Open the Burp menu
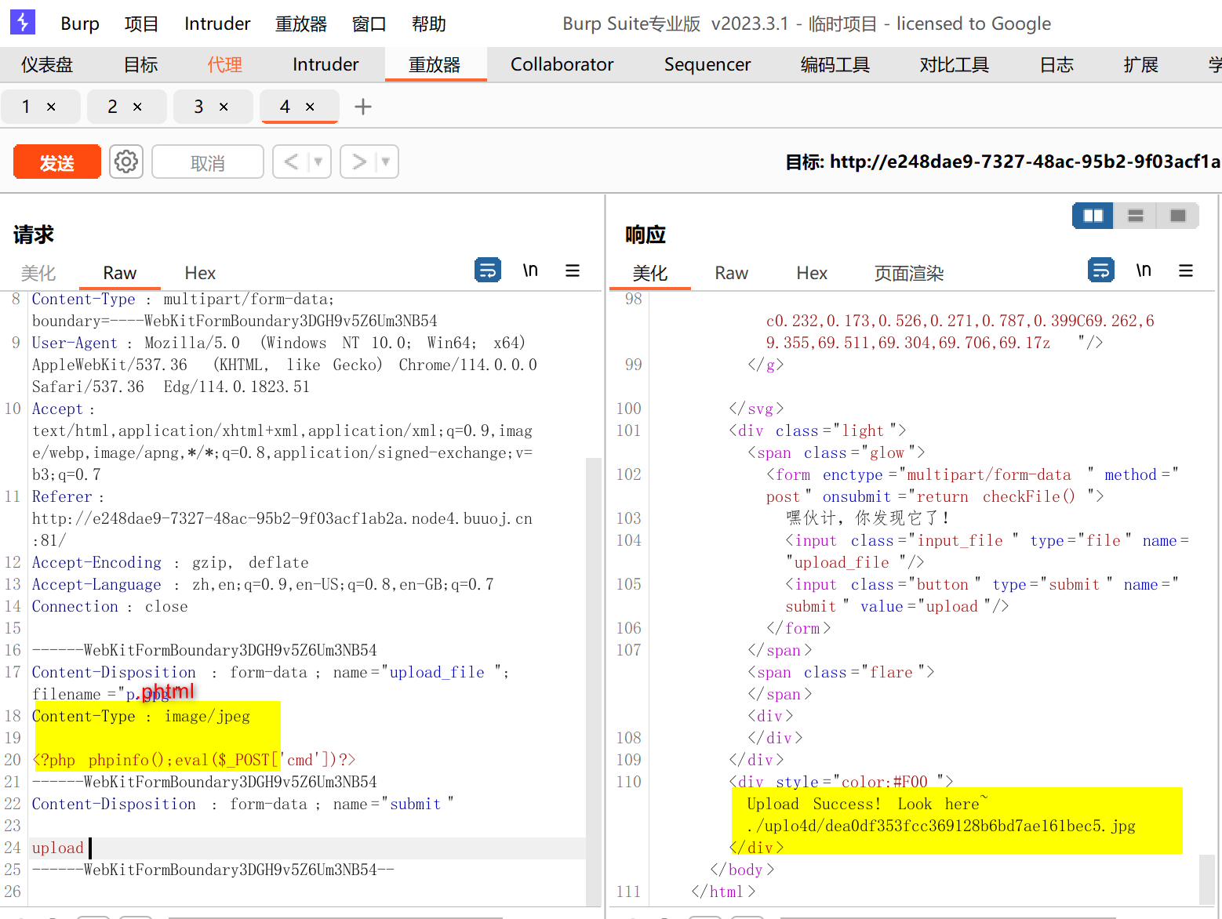The height and width of the screenshot is (919, 1222). (80, 24)
